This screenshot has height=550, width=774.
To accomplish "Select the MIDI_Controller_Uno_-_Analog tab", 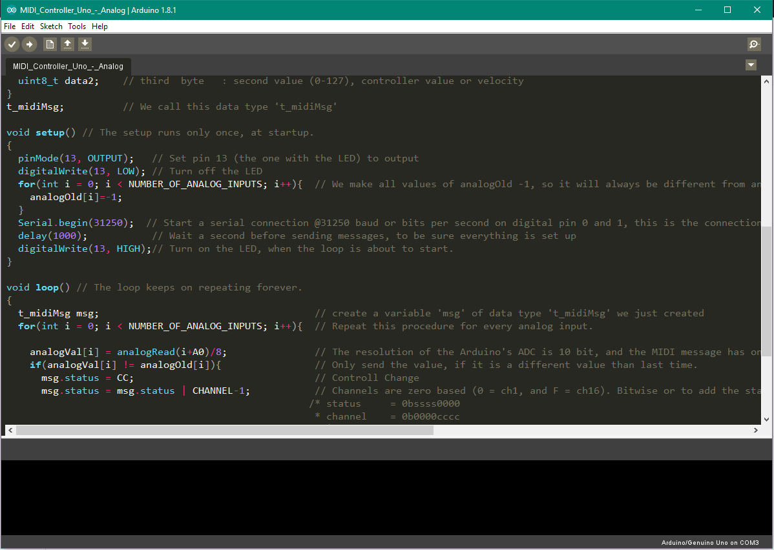I will (x=68, y=66).
